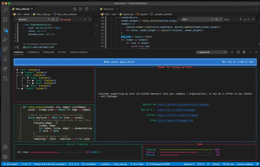
Task: Click the 'cent' find input field
Action: pyautogui.click(x=196, y=19)
